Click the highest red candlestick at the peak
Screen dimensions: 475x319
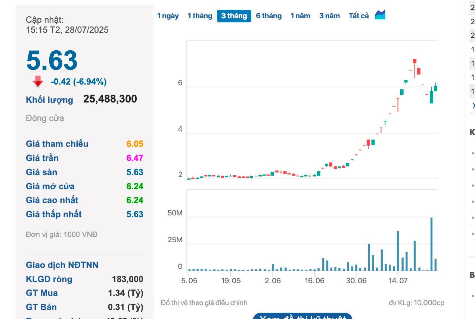click(415, 61)
